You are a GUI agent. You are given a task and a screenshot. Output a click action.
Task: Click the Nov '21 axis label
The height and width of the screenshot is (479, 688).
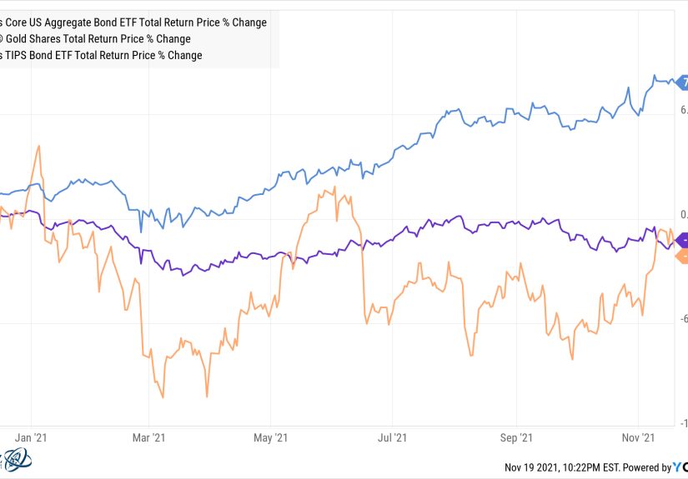click(637, 437)
